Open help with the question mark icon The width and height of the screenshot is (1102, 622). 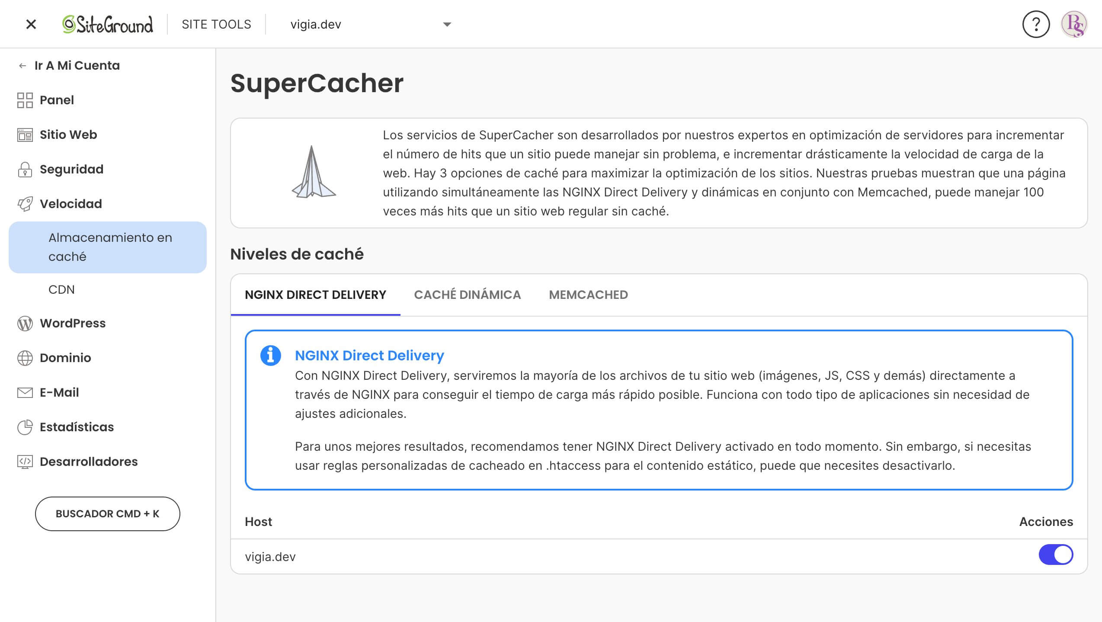1036,24
